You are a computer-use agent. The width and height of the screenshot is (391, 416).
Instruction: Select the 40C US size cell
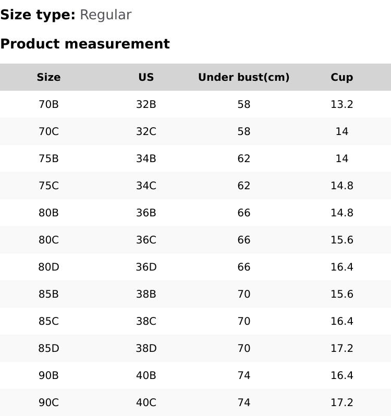(146, 402)
